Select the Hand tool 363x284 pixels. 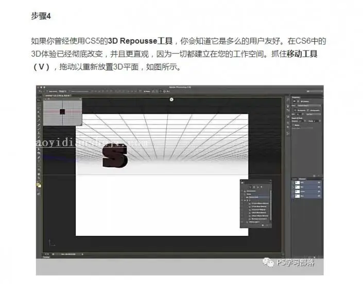tap(39, 174)
